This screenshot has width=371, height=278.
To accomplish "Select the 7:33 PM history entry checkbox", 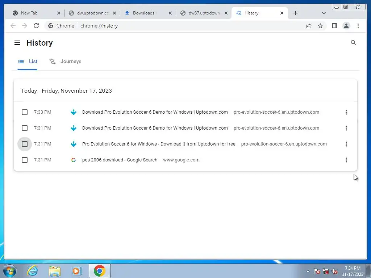I will coord(25,112).
